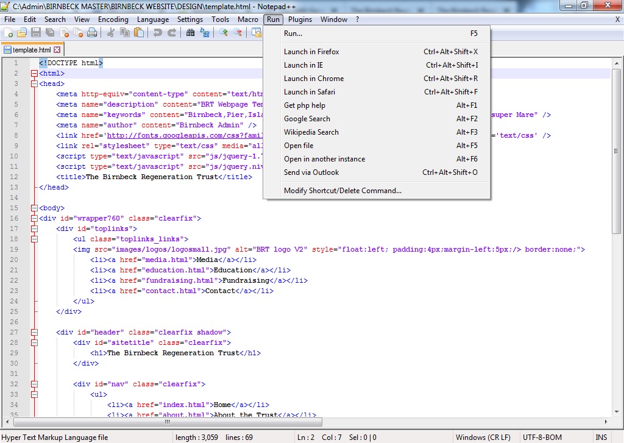This screenshot has height=443, width=624.
Task: Select the template.html document tab
Action: (x=32, y=50)
